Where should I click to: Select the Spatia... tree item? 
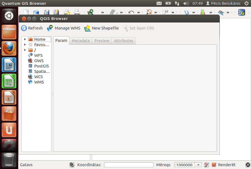coord(42,71)
